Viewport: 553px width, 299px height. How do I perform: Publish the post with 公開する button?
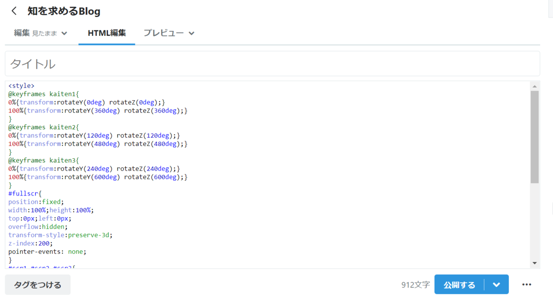(x=459, y=284)
